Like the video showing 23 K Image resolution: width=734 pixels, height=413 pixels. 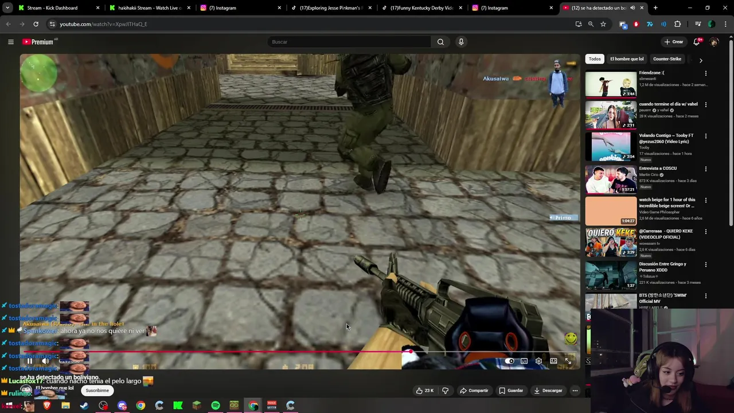[x=424, y=391]
